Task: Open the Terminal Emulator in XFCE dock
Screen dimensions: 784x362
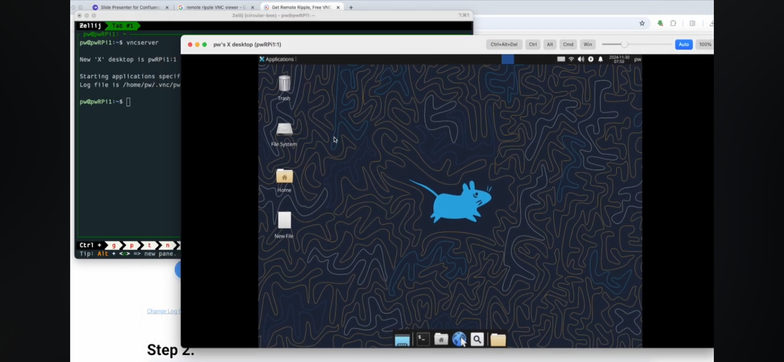Action: [423, 339]
